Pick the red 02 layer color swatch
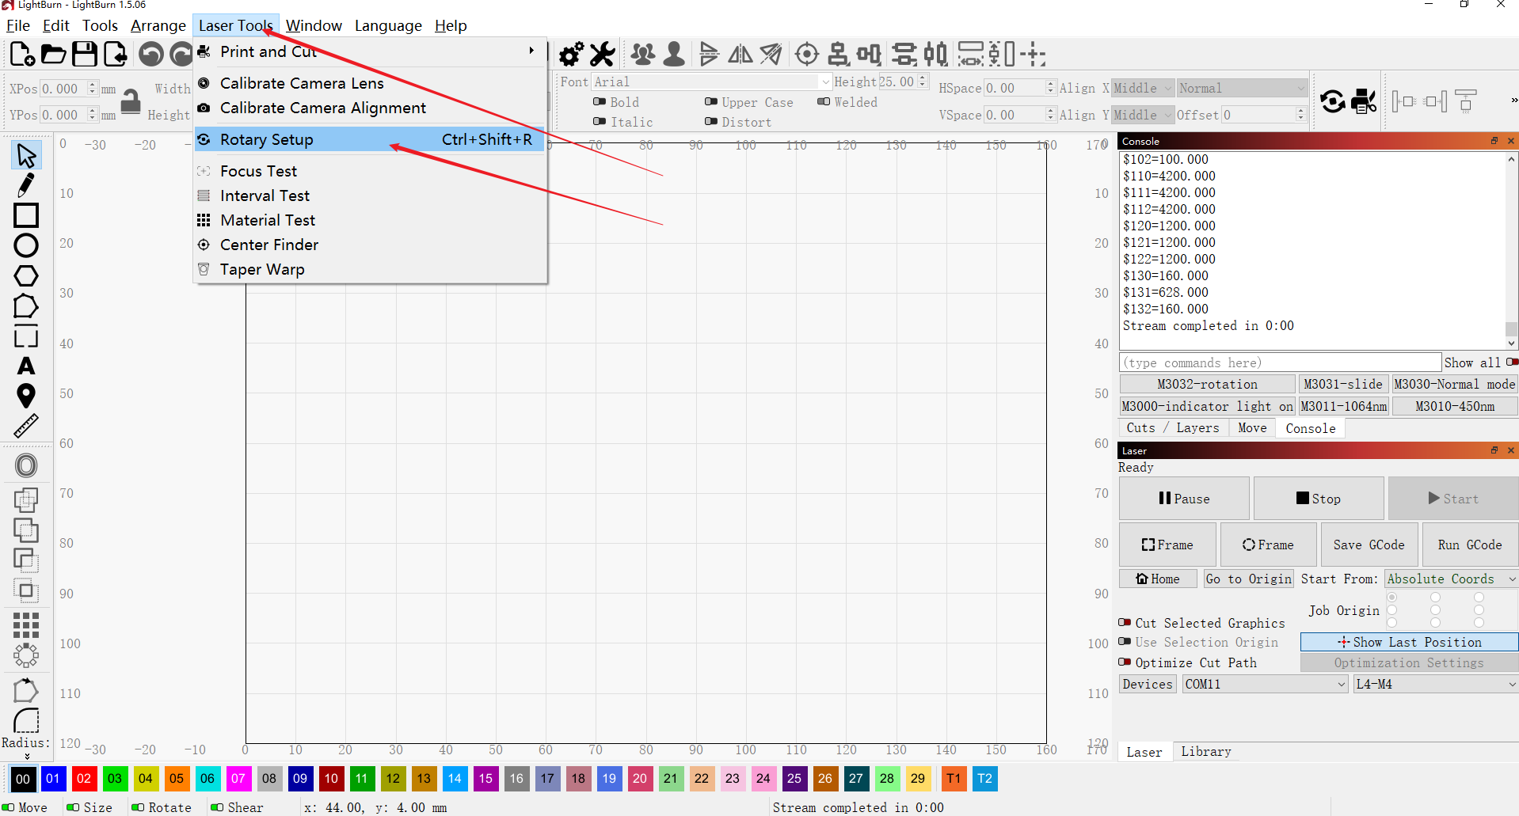Image resolution: width=1519 pixels, height=816 pixels. coord(84,779)
